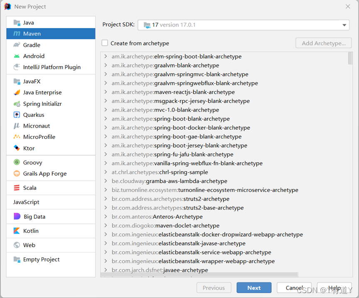This screenshot has width=359, height=298.
Task: Select spring-boot-gae-blank-archetype row
Action: [224, 136]
